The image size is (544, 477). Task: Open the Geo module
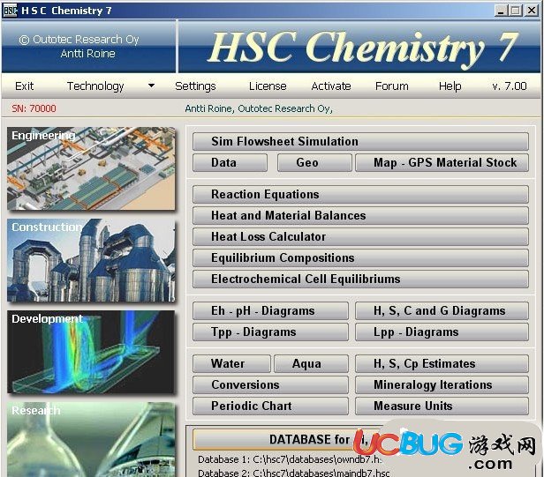[x=314, y=162]
